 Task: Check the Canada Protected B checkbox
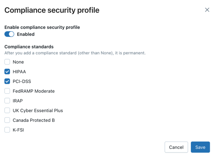7,120
